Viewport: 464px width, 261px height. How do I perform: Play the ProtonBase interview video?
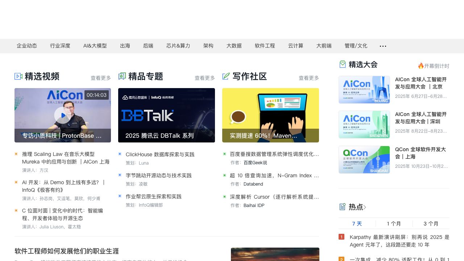point(62,115)
